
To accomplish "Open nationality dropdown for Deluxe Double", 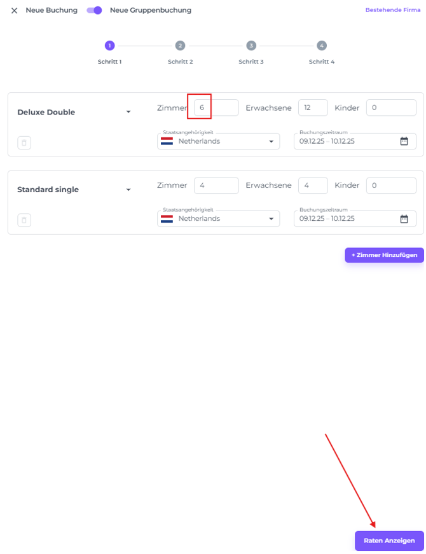I will 271,141.
